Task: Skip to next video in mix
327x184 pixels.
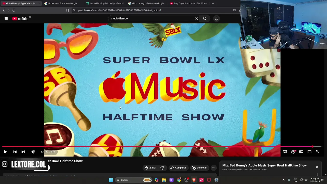Action: coord(23,152)
